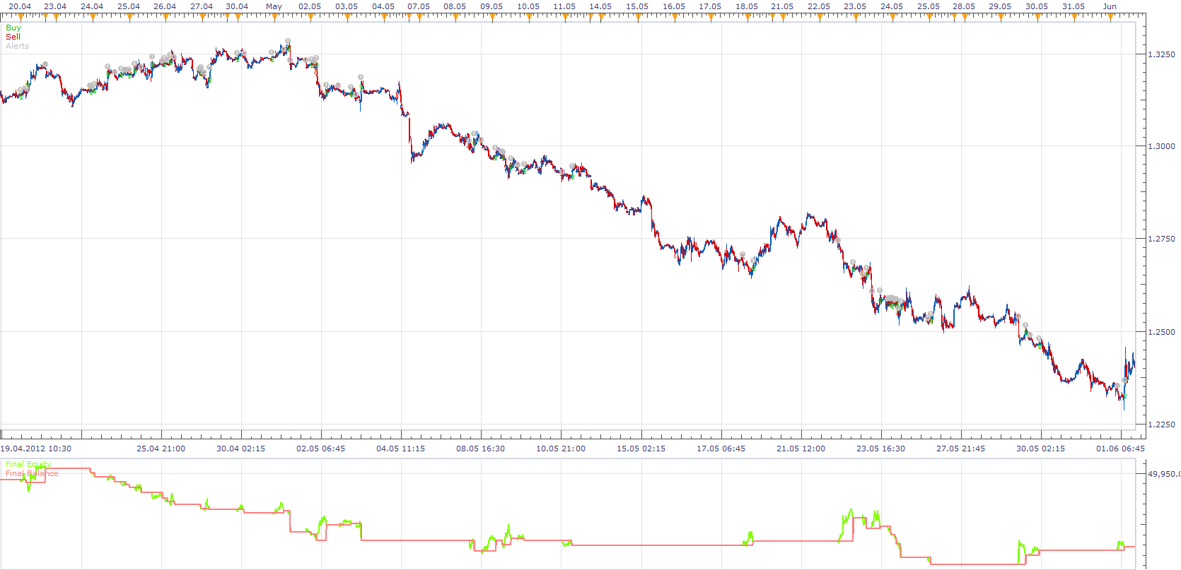Click the 28.05 date label on top axis
The width and height of the screenshot is (1181, 570).
(964, 6)
